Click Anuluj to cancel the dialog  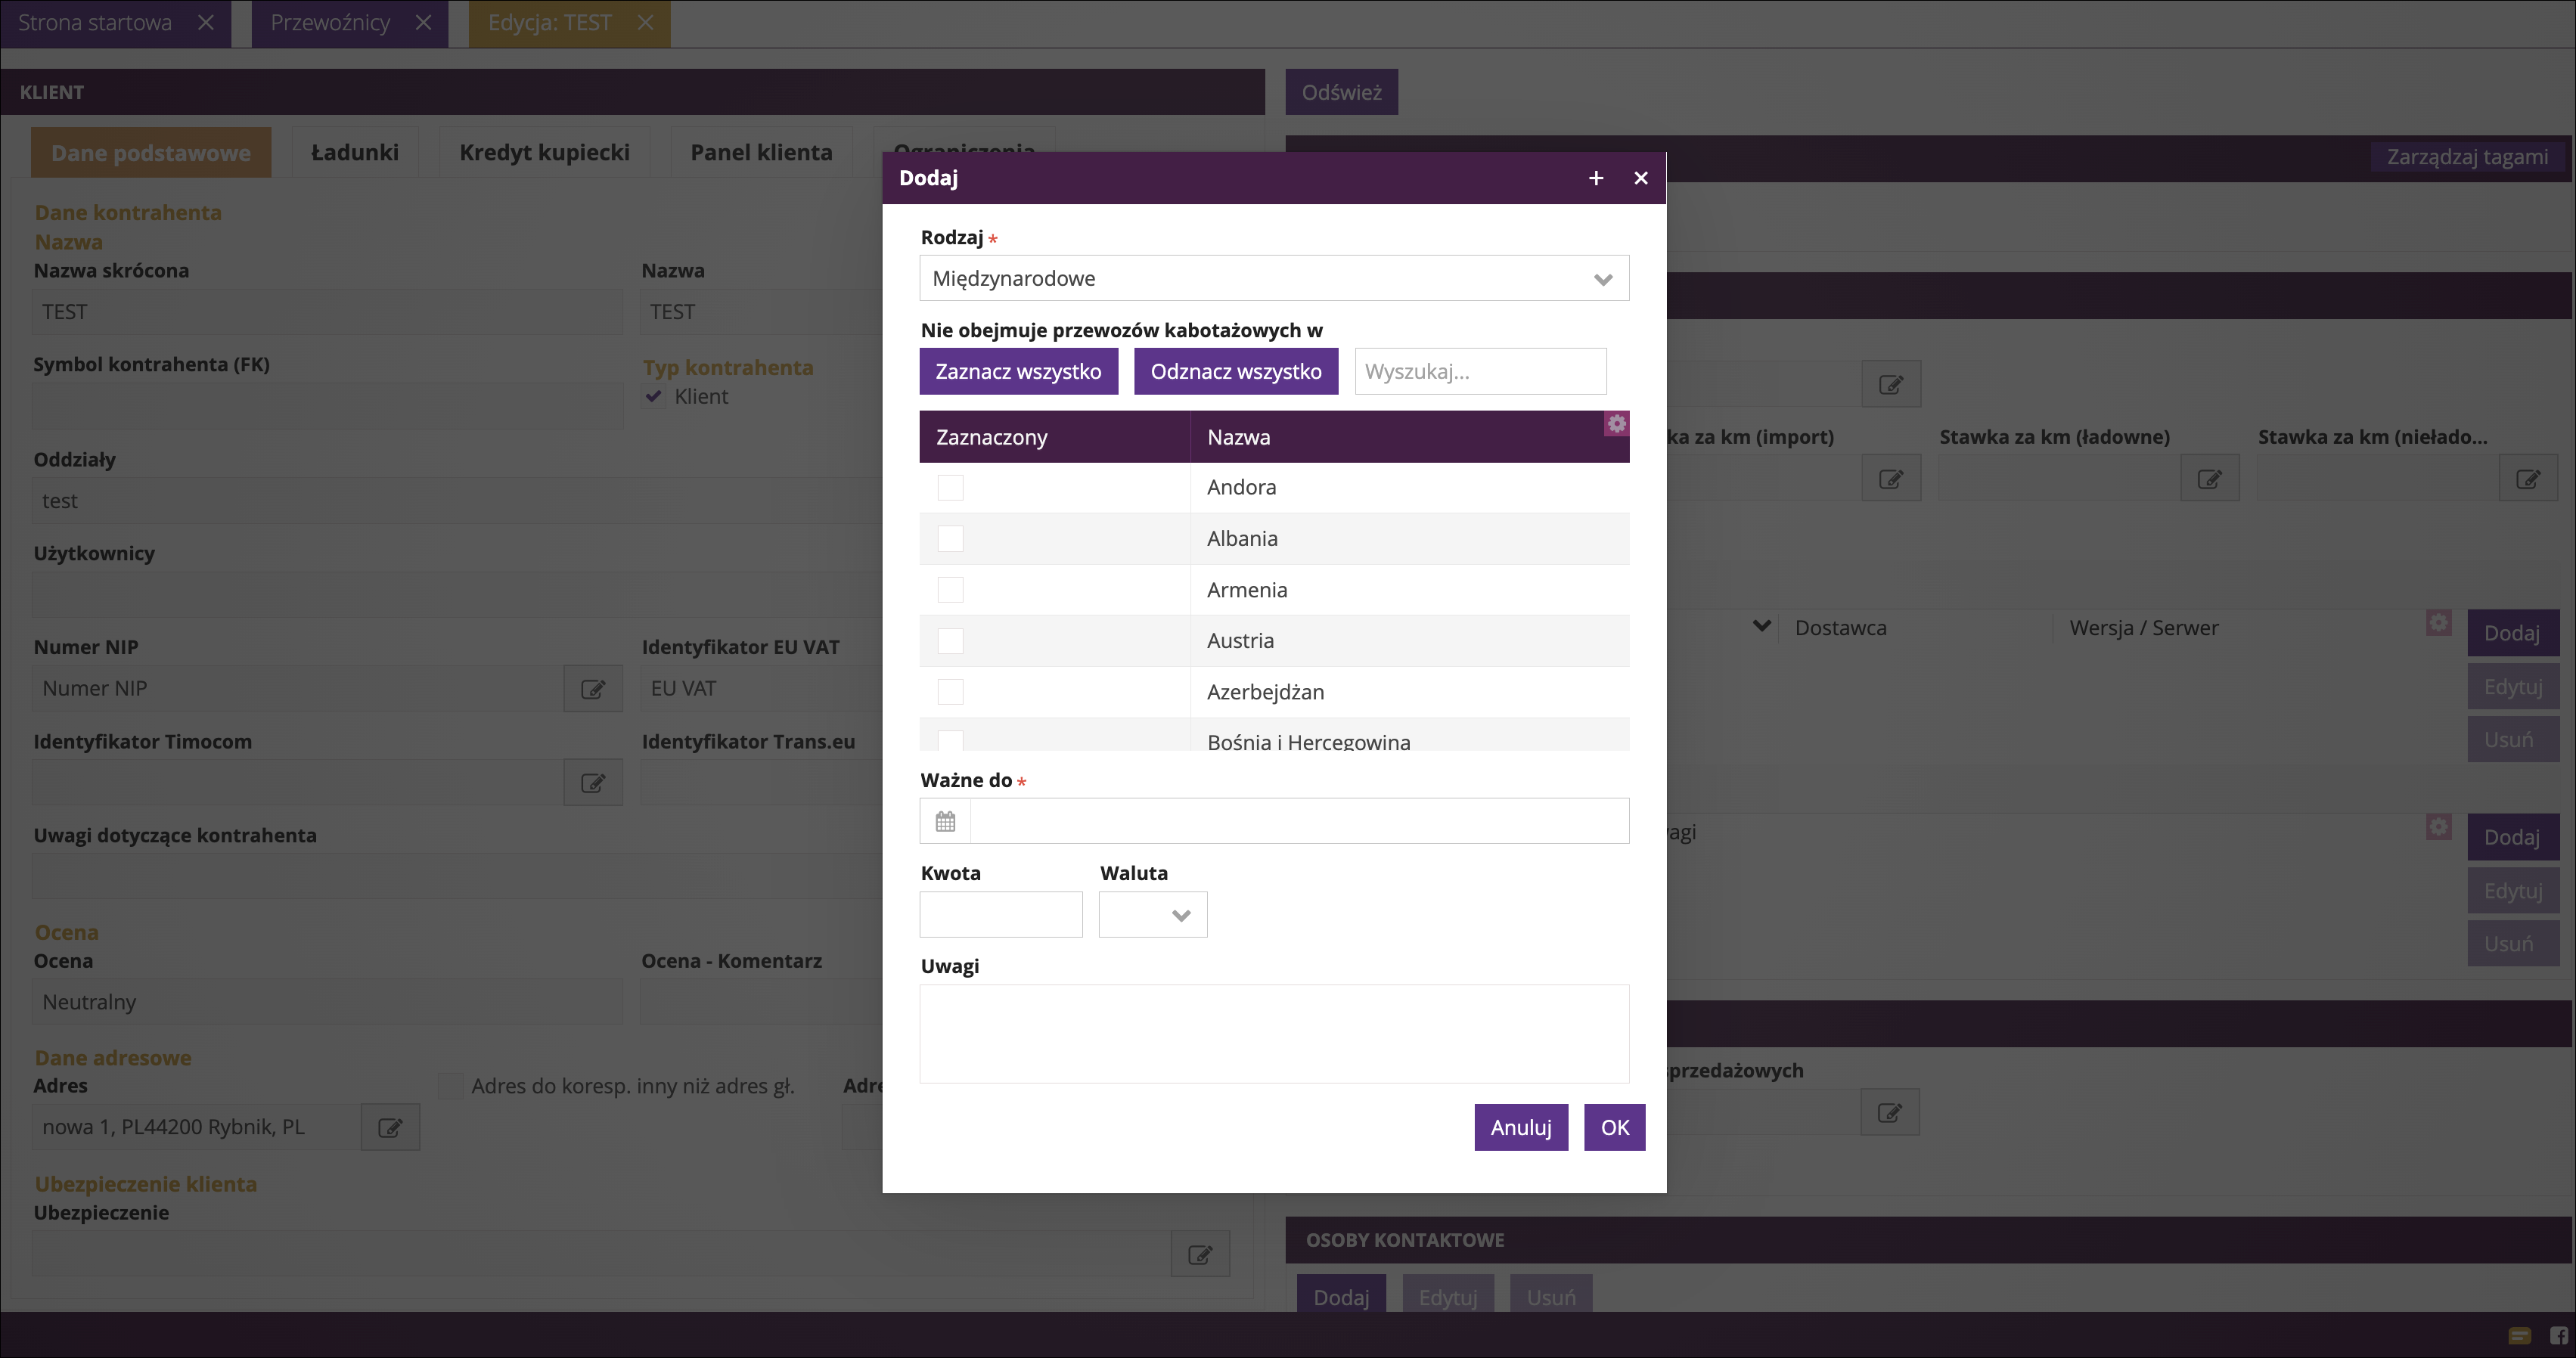[x=1521, y=1128]
